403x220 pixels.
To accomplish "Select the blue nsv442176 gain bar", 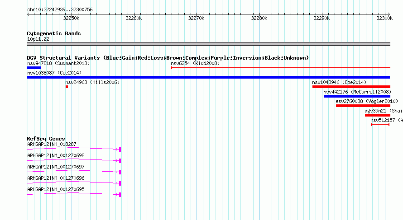I will click(x=357, y=96).
